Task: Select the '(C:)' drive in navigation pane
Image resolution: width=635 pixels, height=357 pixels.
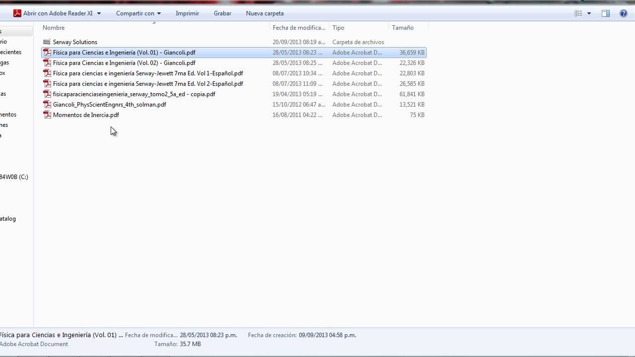Action: (x=14, y=177)
